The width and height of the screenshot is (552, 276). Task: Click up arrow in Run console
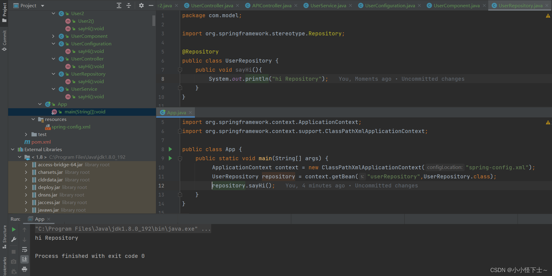[x=24, y=230]
